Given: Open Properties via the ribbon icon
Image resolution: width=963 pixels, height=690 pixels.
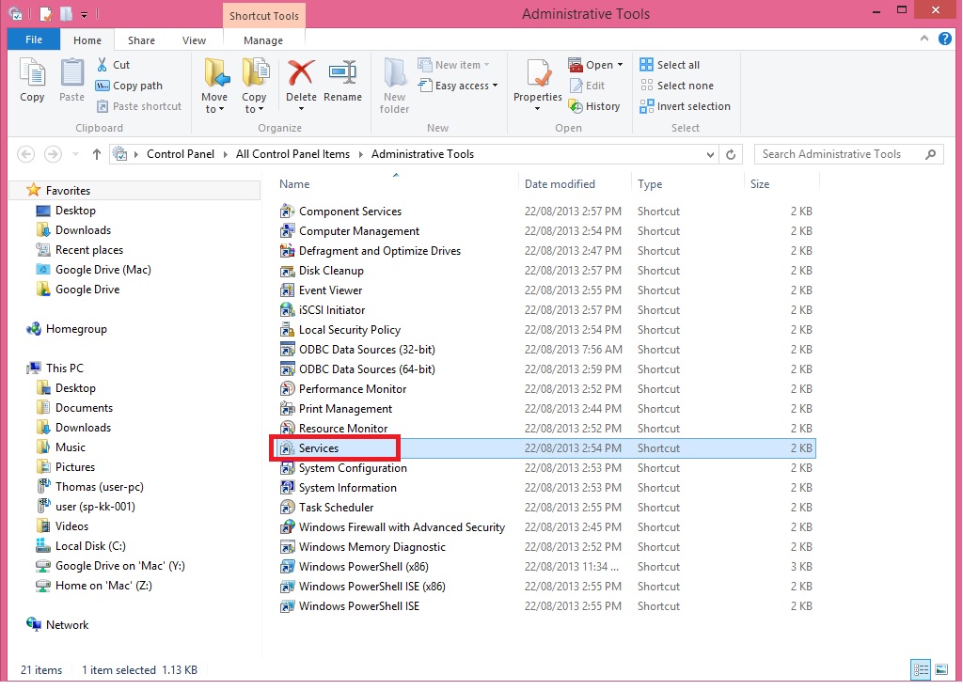Looking at the screenshot, I should pyautogui.click(x=538, y=73).
